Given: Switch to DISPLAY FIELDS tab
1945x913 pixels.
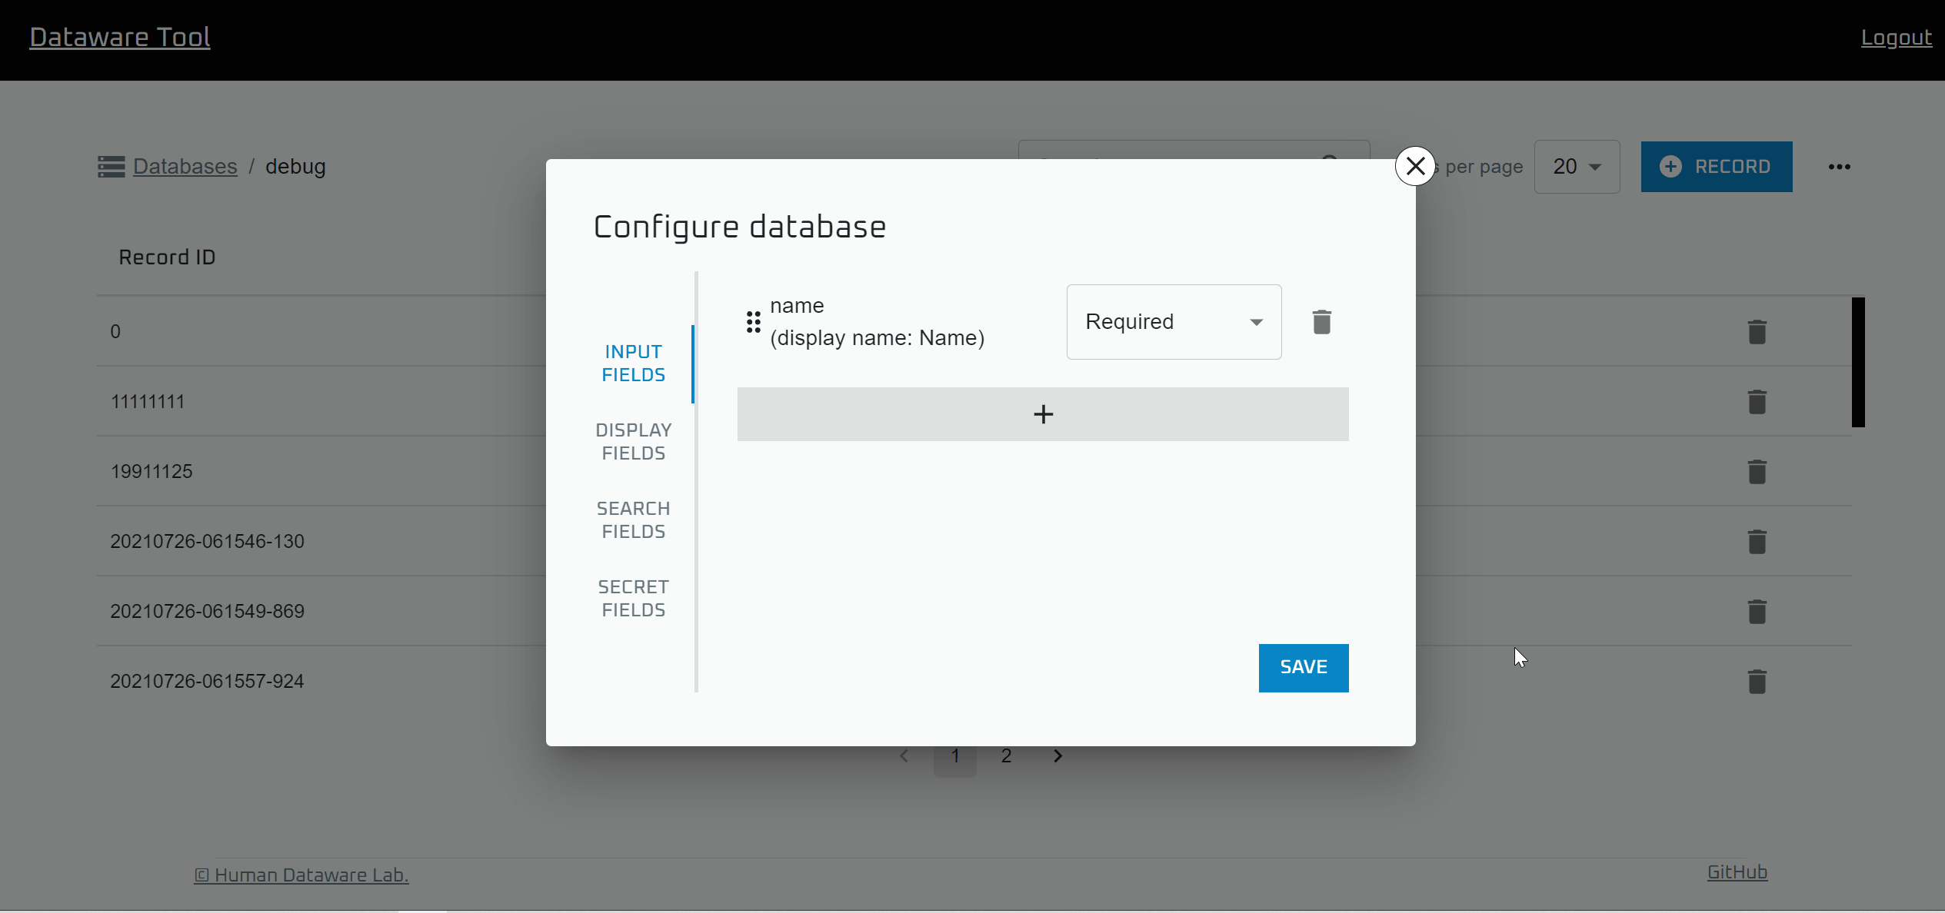Looking at the screenshot, I should 632,441.
